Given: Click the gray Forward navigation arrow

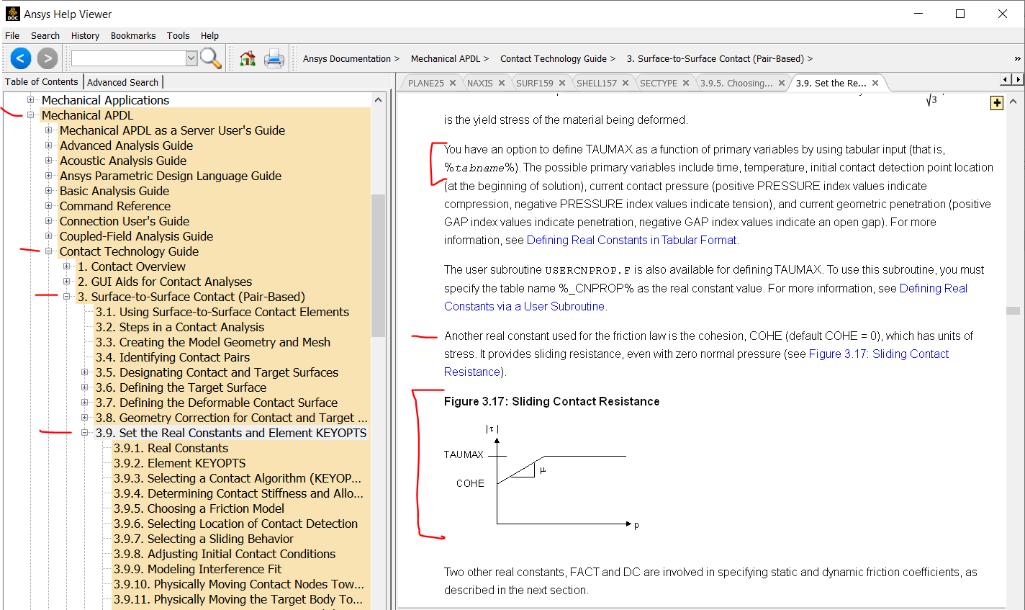Looking at the screenshot, I should 48,58.
